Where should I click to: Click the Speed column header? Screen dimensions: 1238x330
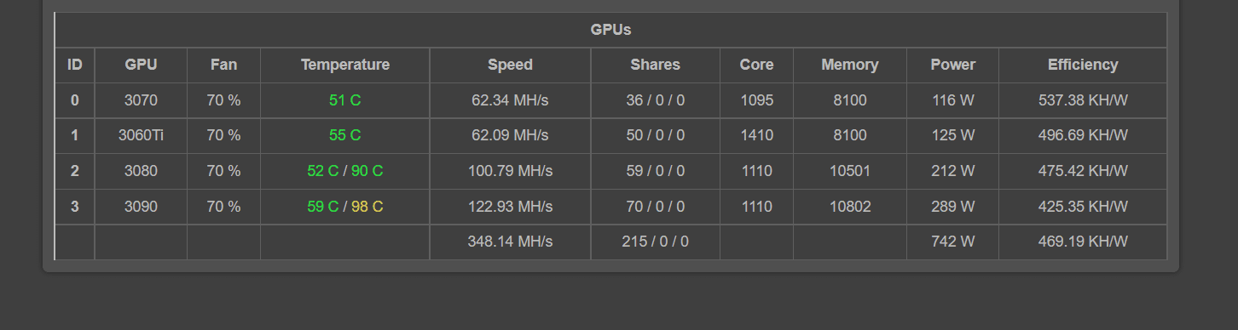tap(510, 65)
